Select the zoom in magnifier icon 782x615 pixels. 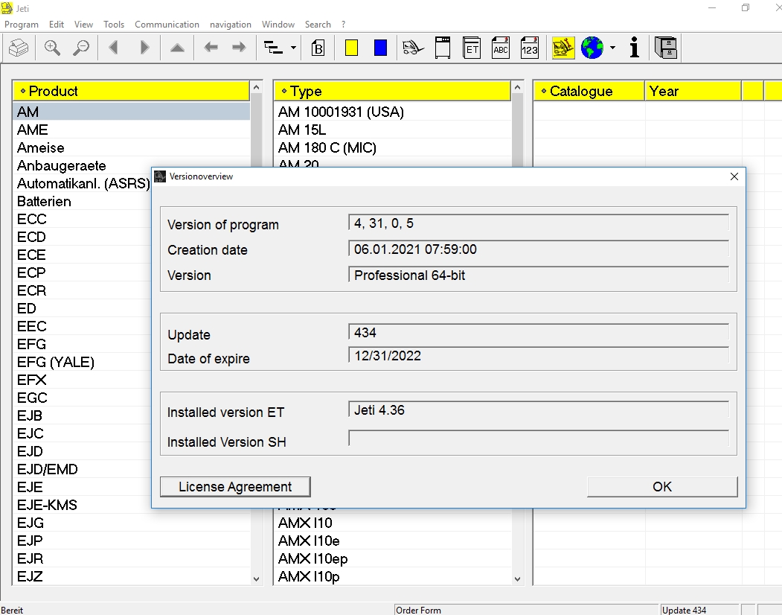tap(52, 48)
